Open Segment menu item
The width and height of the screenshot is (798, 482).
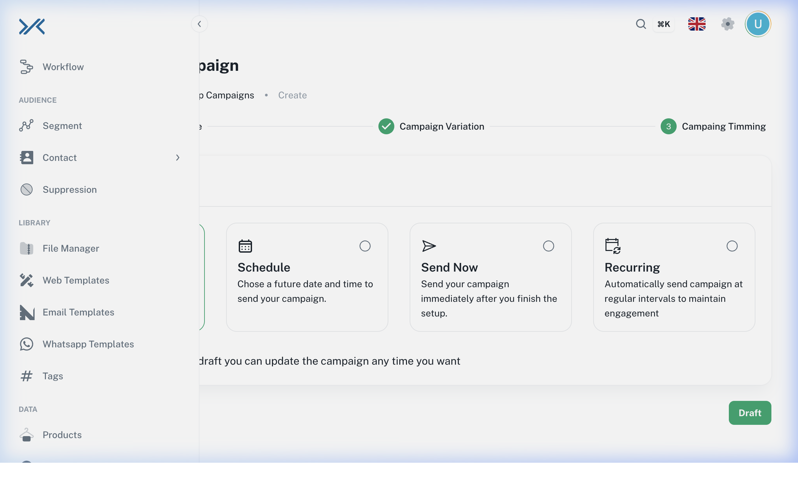(x=62, y=126)
